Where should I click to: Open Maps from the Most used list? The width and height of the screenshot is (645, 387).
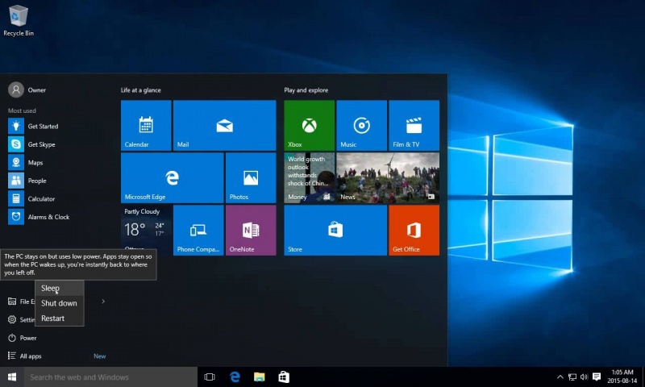point(26,162)
